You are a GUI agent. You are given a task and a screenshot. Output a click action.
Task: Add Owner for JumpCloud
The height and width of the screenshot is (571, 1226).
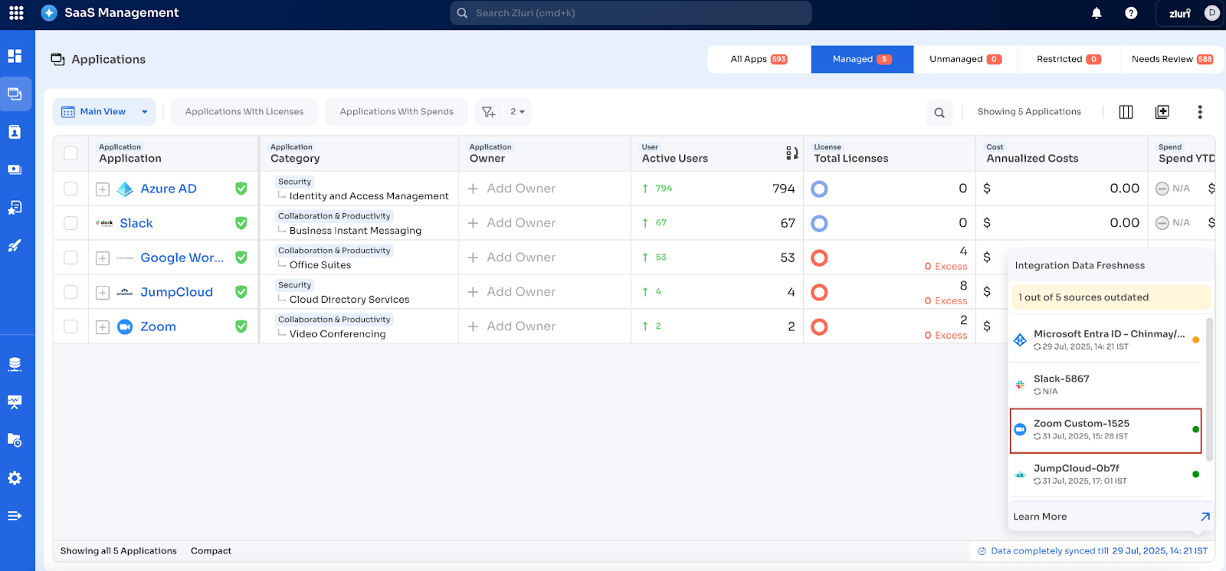(x=512, y=292)
